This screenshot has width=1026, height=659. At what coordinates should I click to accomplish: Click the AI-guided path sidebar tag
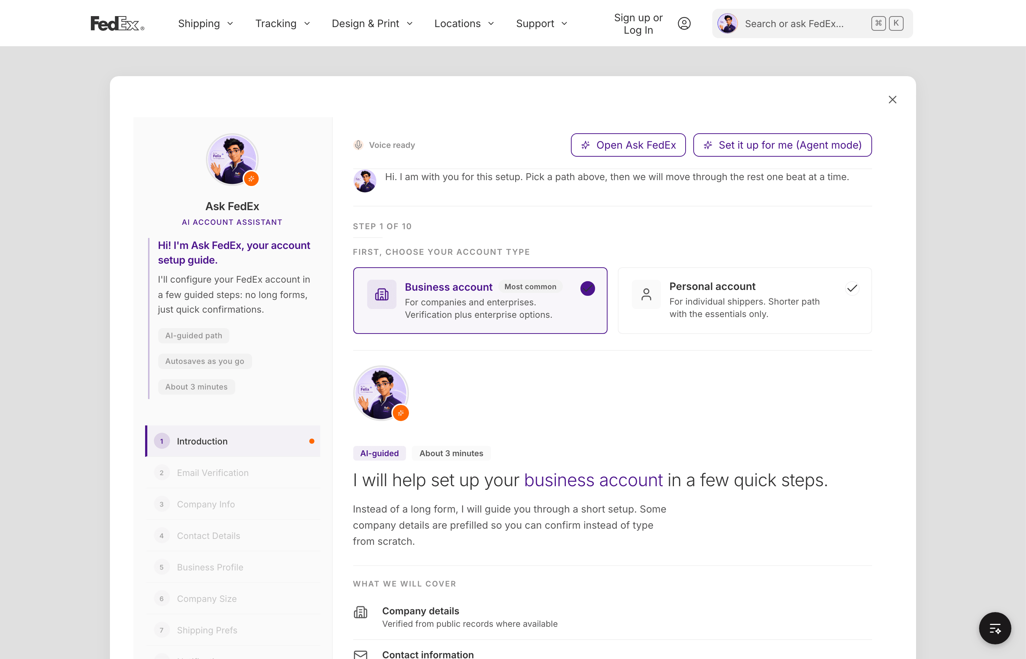pos(193,336)
